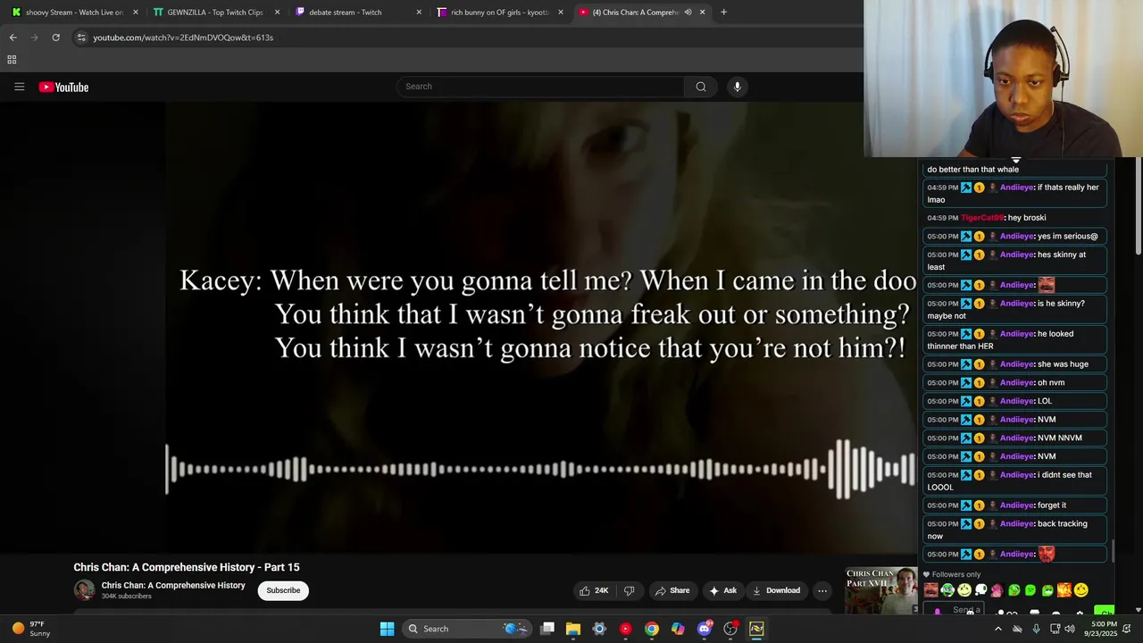Click TigerCat99 username in chat

click(x=982, y=218)
